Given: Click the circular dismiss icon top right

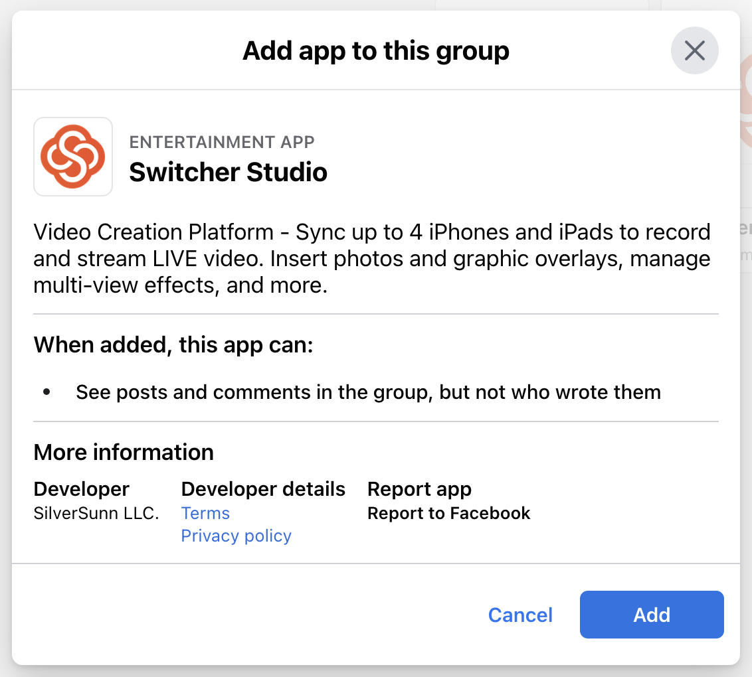Looking at the screenshot, I should click(694, 50).
